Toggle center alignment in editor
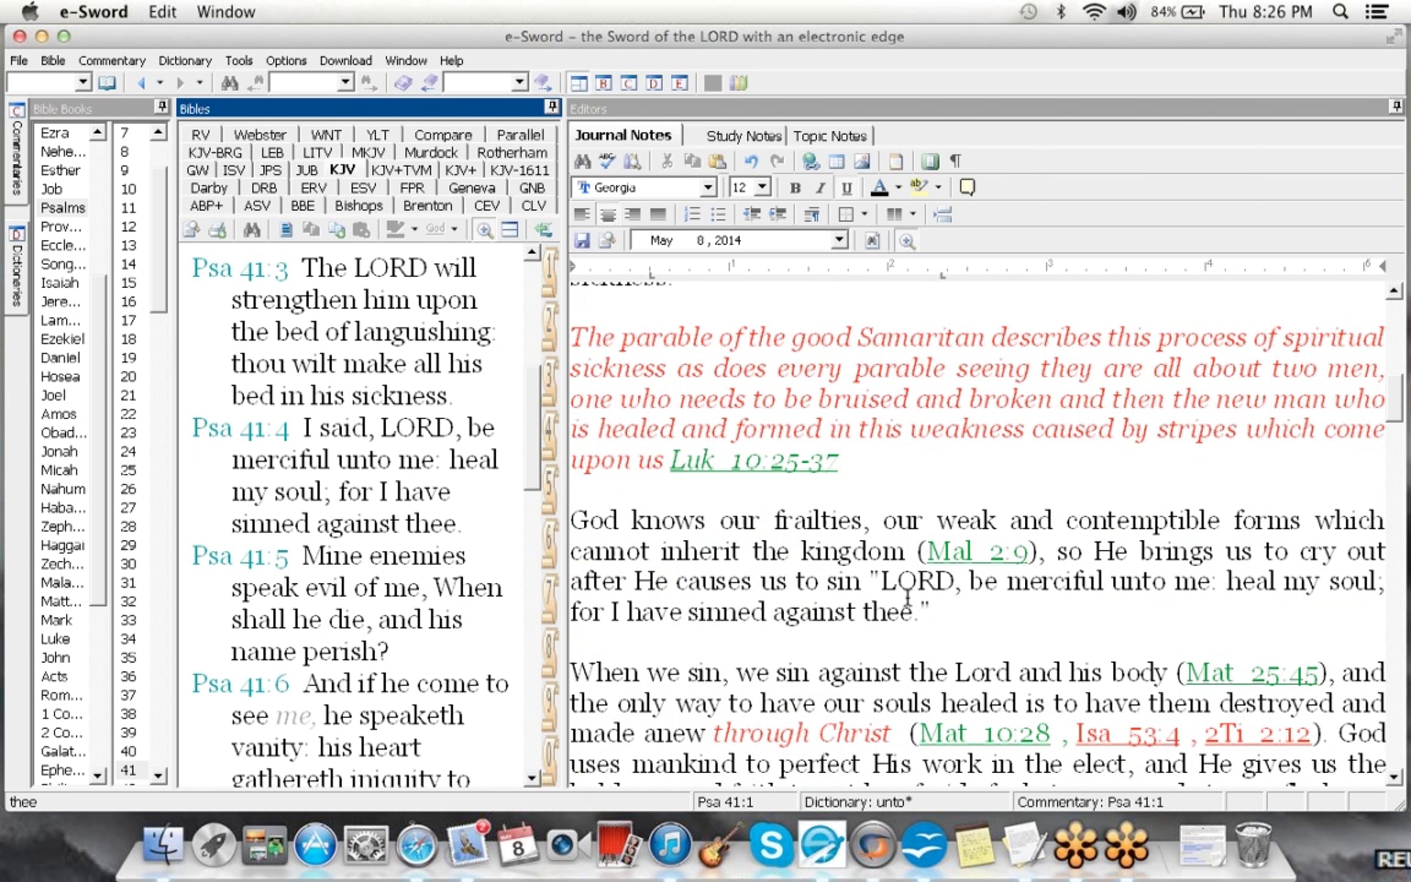1411x882 pixels. click(607, 214)
